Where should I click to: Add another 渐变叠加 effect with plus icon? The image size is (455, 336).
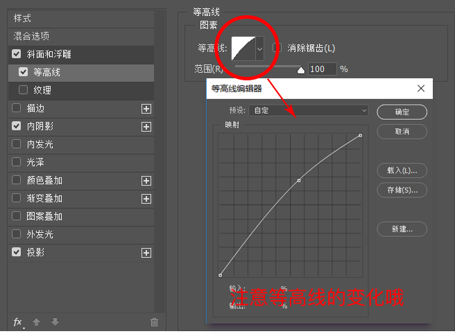click(x=146, y=199)
